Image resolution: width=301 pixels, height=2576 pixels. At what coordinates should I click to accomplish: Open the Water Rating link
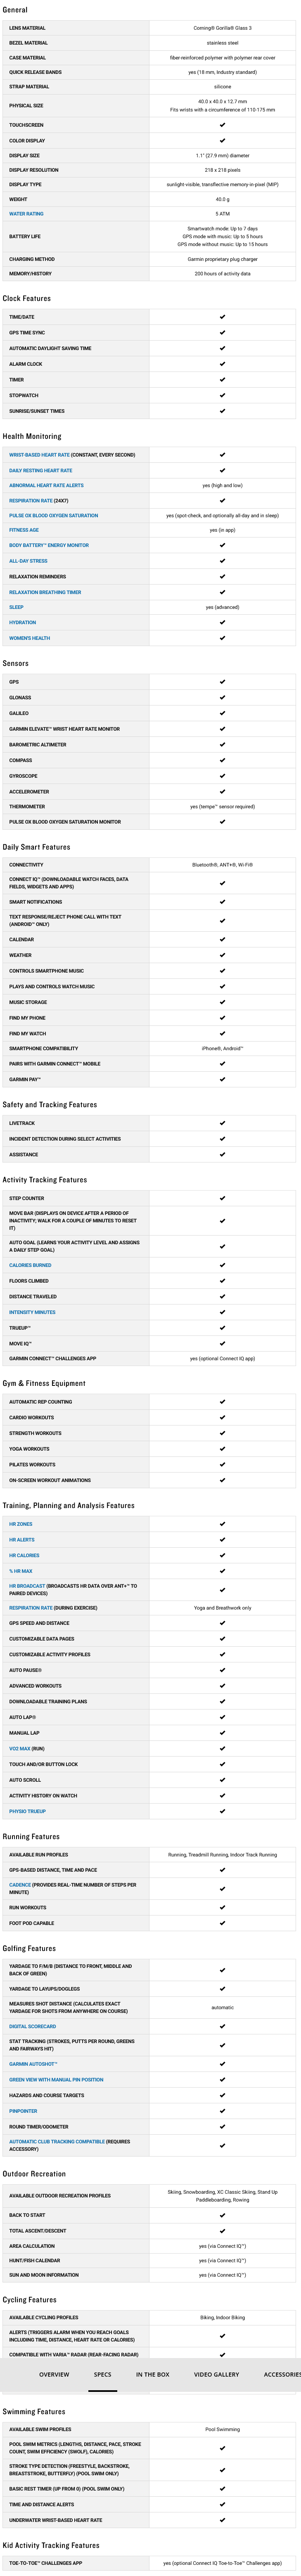pos(27,214)
